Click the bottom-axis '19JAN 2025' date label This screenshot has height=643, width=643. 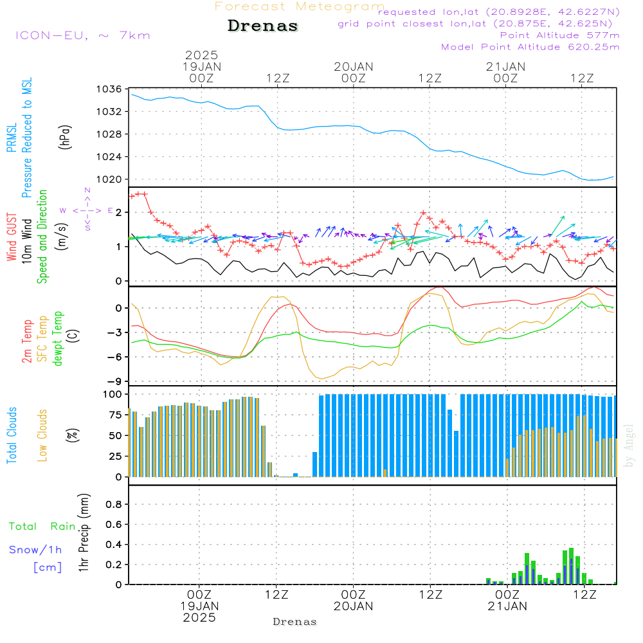click(200, 612)
